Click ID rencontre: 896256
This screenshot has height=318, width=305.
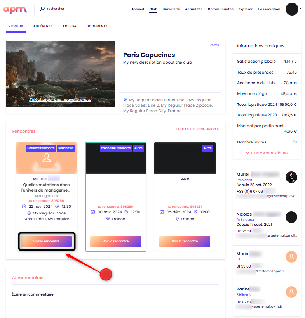pyautogui.click(x=46, y=201)
